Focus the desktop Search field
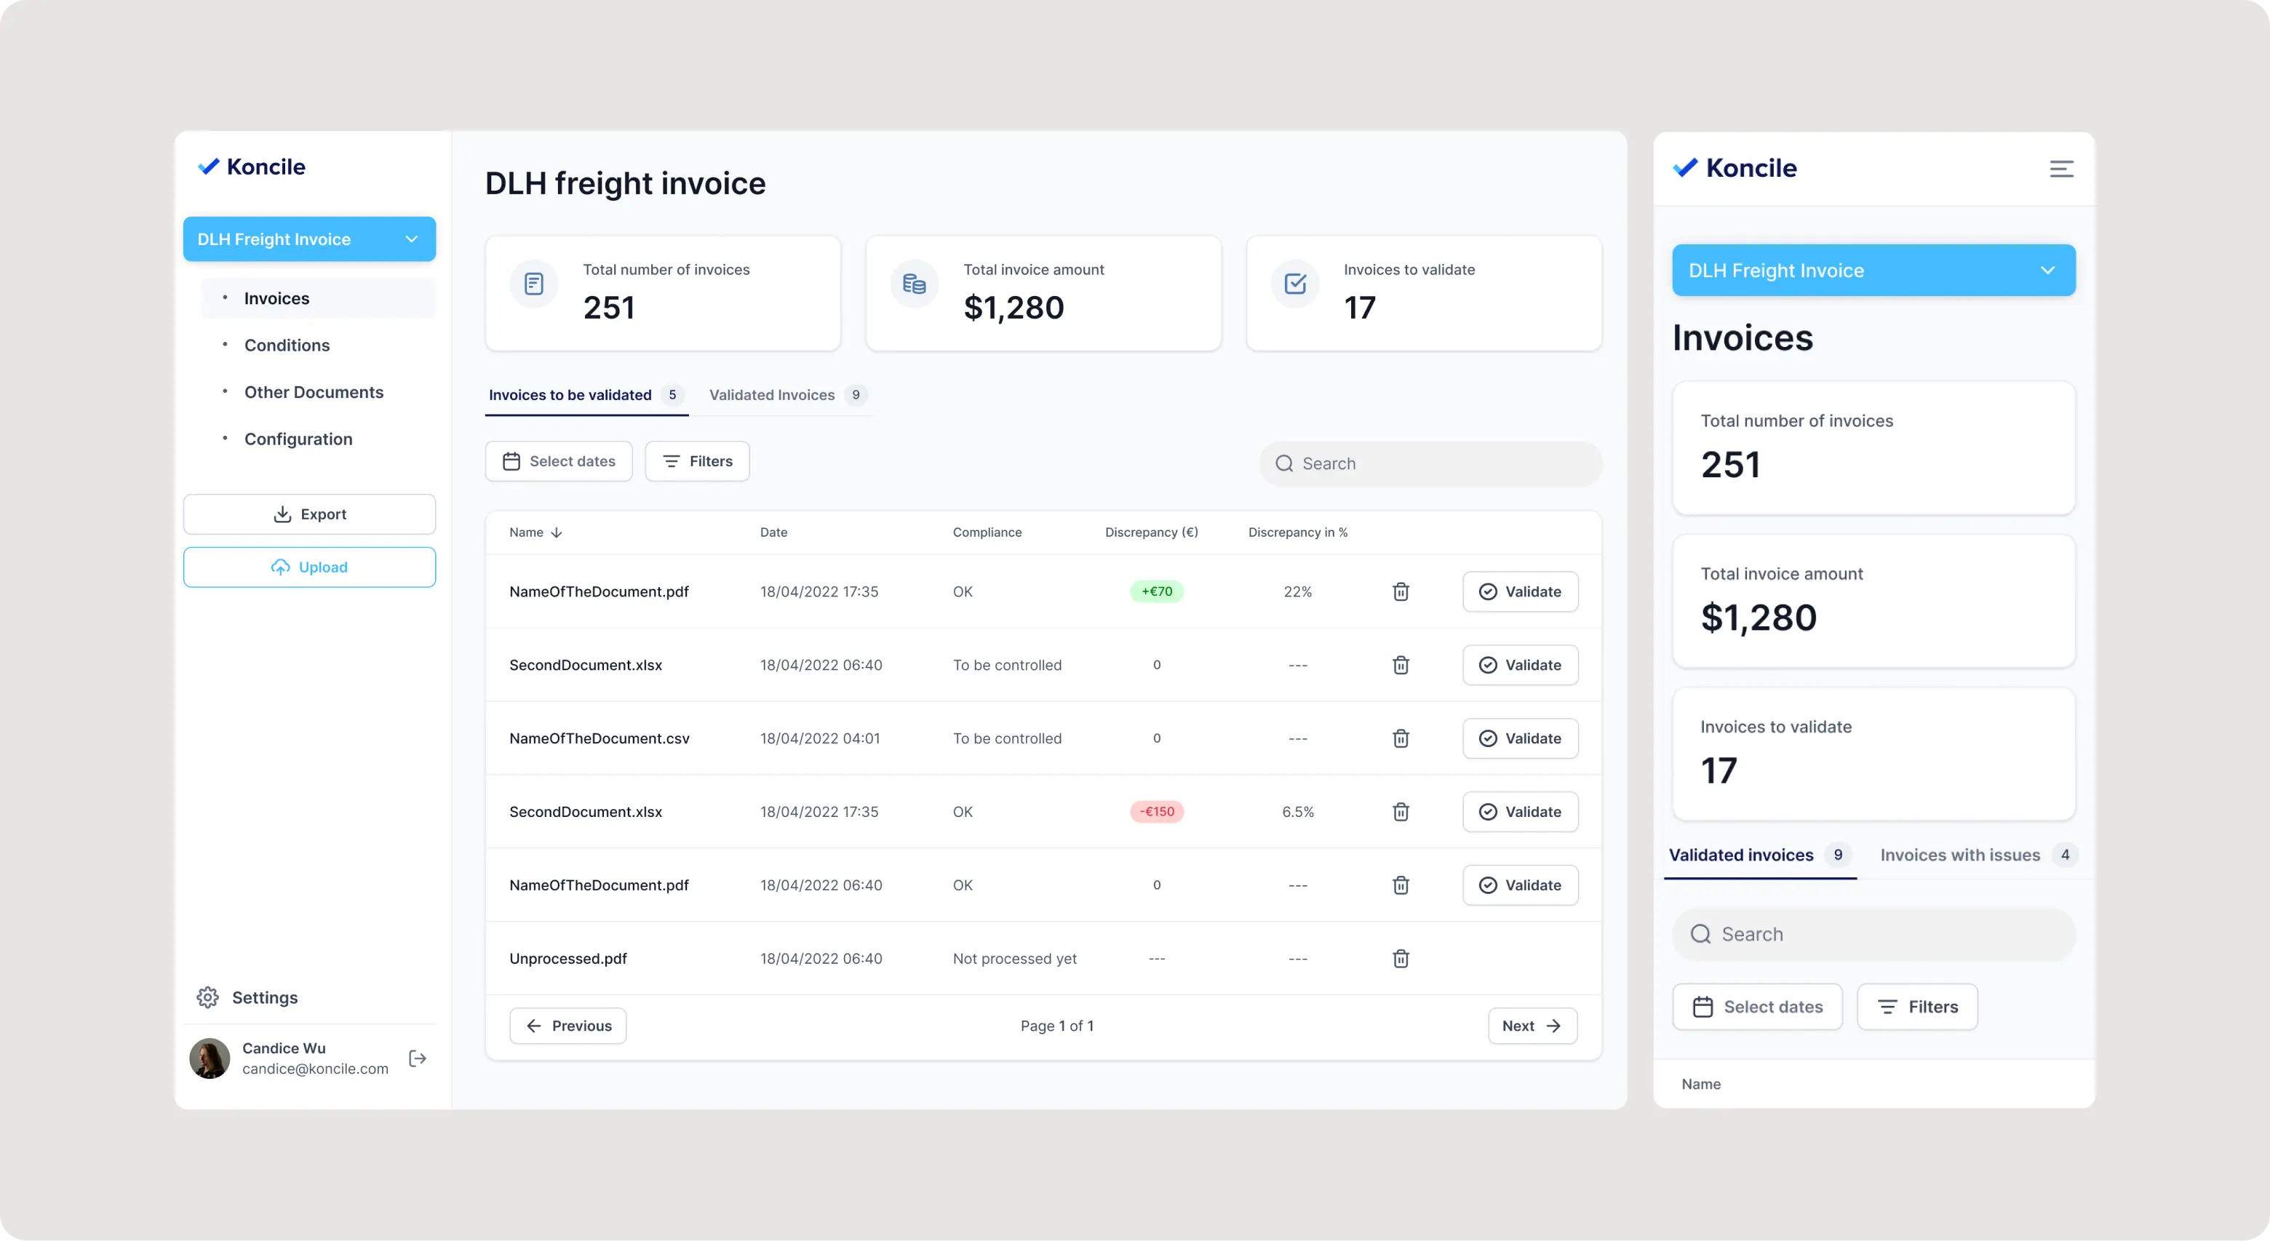 (x=1430, y=463)
